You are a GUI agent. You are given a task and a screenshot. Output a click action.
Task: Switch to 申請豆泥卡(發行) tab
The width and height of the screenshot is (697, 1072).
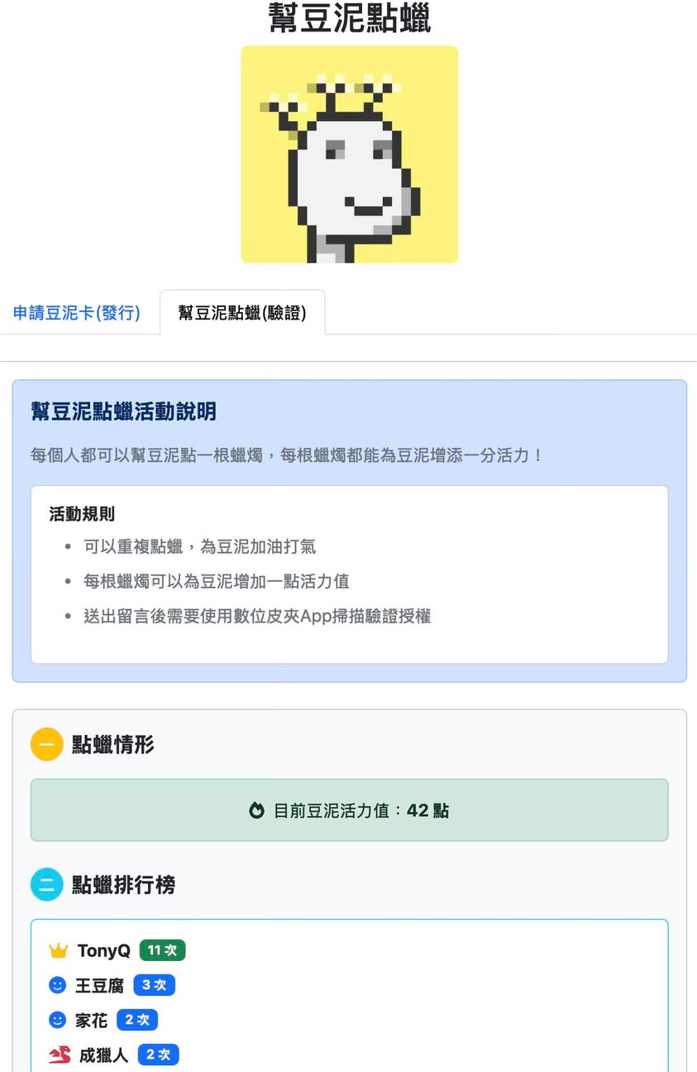coord(77,313)
